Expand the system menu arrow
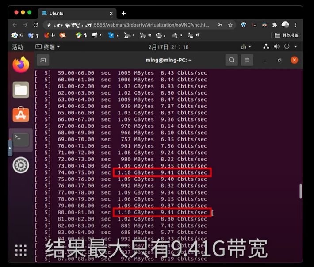Image resolution: width=314 pixels, height=267 pixels. (x=295, y=46)
